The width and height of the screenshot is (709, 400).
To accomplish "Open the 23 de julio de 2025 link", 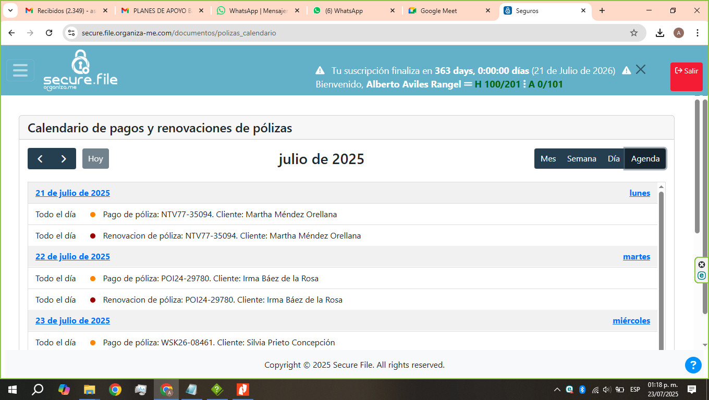I will 72,321.
